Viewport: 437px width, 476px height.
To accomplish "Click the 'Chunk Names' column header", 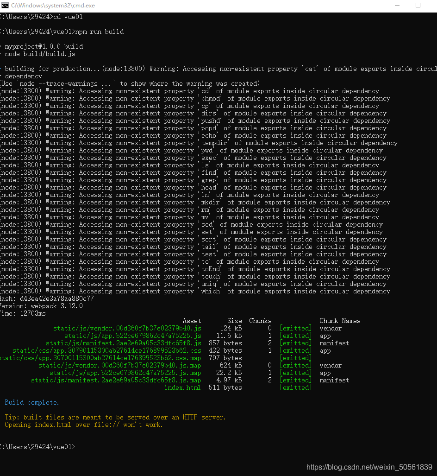I will [x=340, y=321].
